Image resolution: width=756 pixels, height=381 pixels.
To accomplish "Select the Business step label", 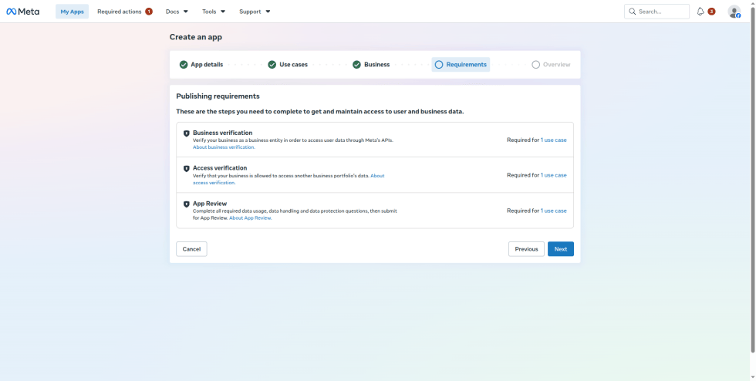I will (377, 65).
